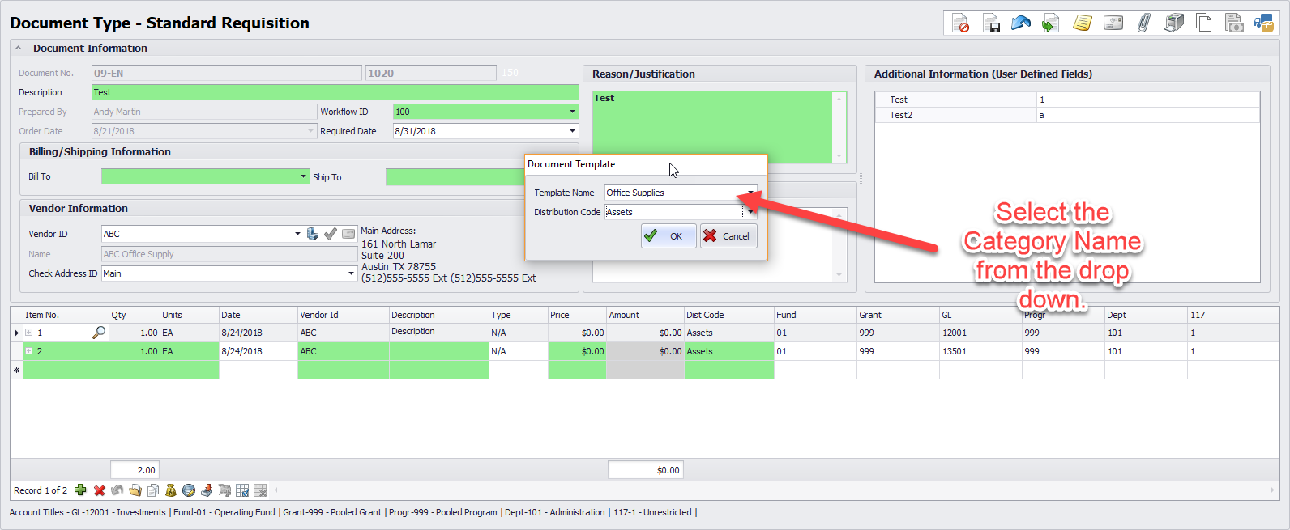Delete the record using red X icon
Screen dimensions: 1290x530
click(99, 490)
